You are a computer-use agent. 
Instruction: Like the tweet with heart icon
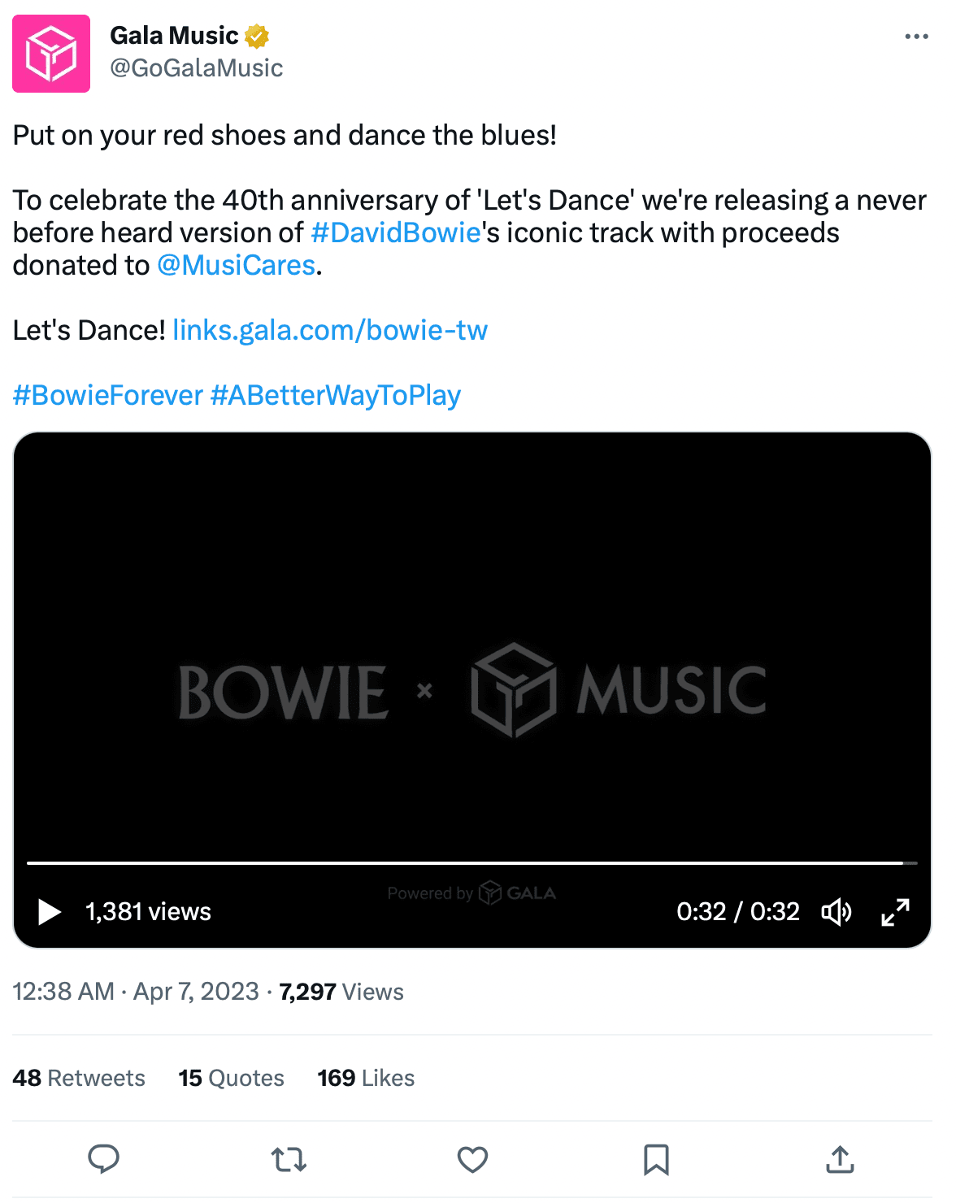tap(472, 1159)
